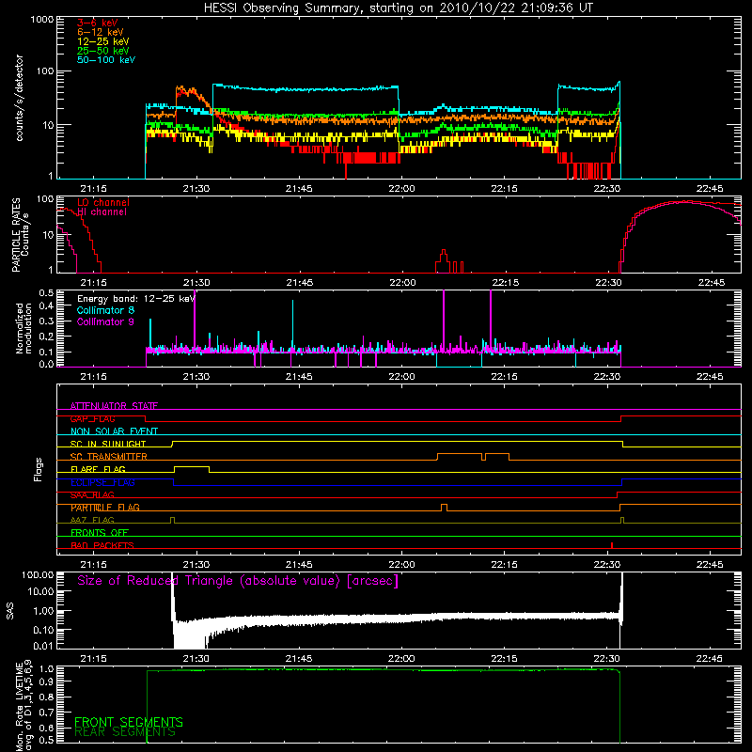
Task: Click the 'BAD_PACKETS' flag label
Action: [x=102, y=545]
